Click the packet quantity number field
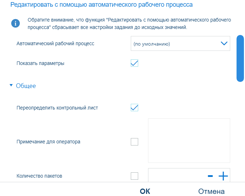Image resolution: width=245 pixels, height=196 pixels. click(x=176, y=176)
